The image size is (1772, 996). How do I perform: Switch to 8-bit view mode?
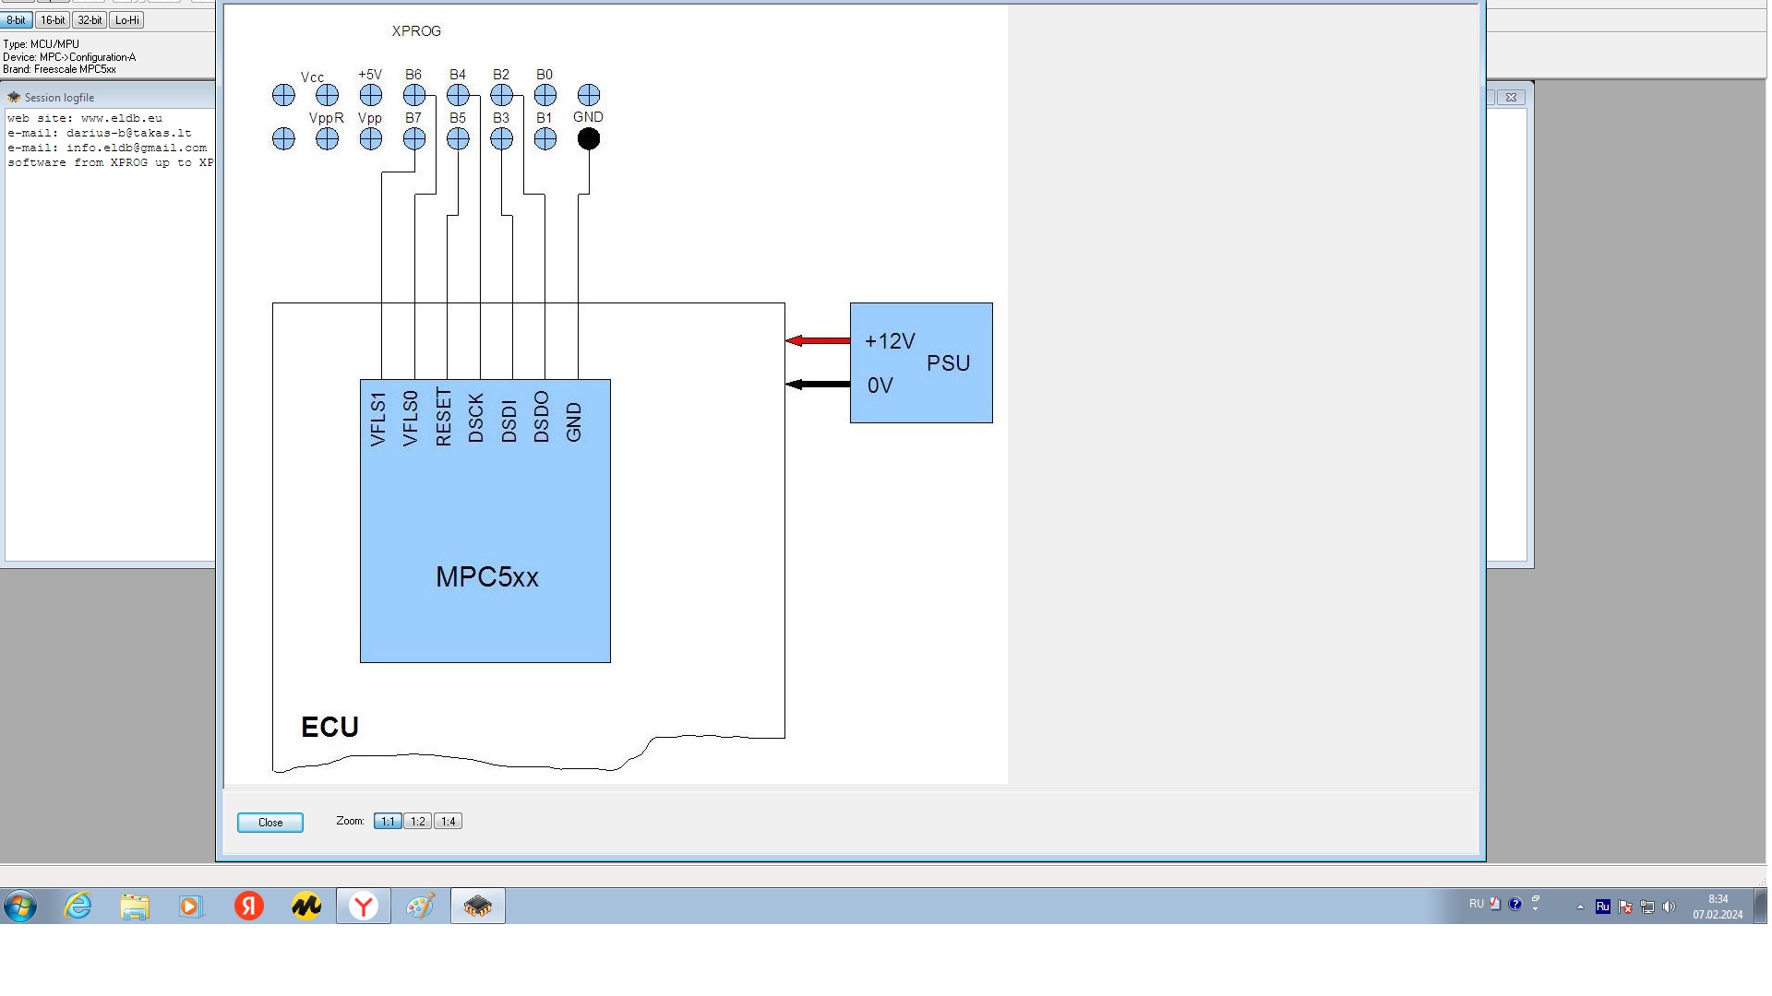[x=17, y=20]
